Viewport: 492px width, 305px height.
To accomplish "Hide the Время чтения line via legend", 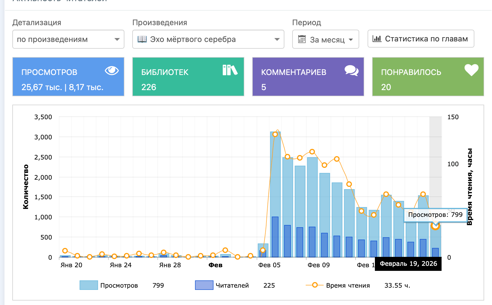I will point(348,285).
